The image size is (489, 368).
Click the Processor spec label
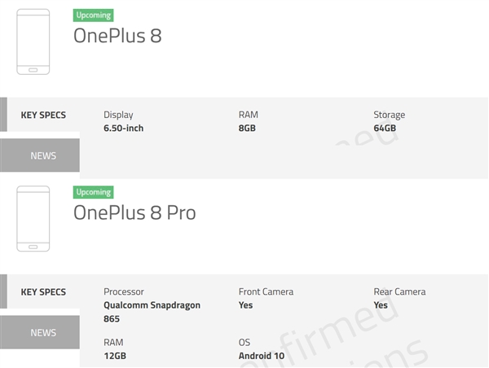[x=124, y=291]
